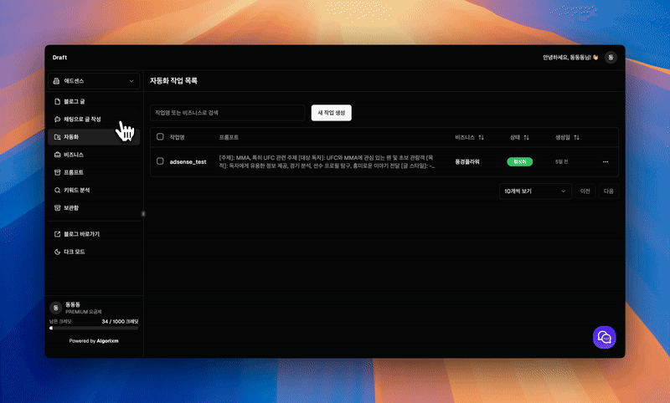Click the Draft logo text

point(59,58)
